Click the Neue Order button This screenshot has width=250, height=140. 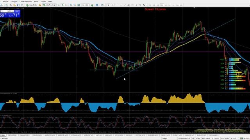point(32,5)
